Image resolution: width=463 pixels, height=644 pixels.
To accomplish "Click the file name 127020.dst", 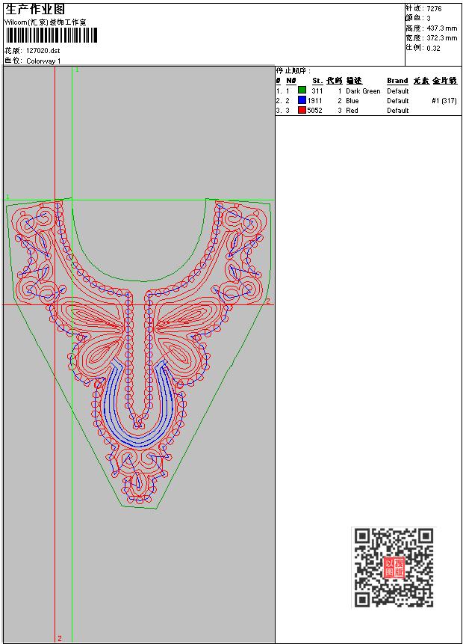I will point(43,51).
